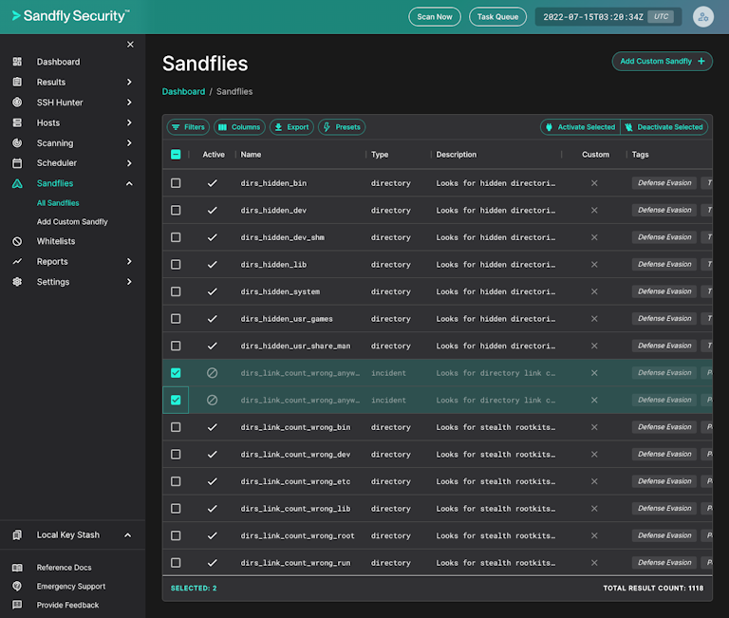Screen dimensions: 729x618
Task: Expand the SSH Hunter submenu chevron
Action: click(129, 103)
